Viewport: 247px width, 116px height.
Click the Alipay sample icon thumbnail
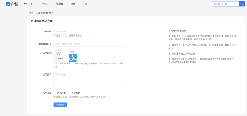coord(73,58)
